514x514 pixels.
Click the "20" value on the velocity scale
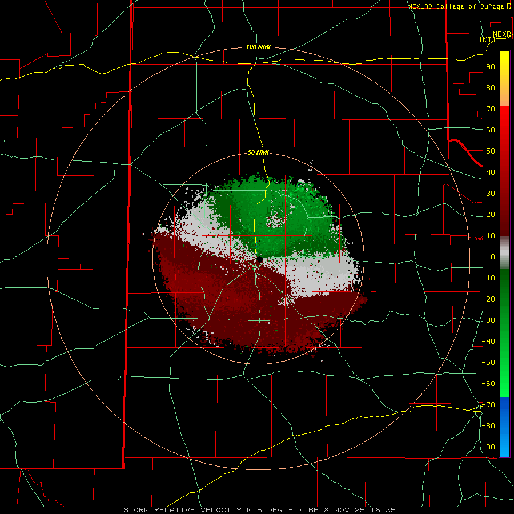click(491, 215)
